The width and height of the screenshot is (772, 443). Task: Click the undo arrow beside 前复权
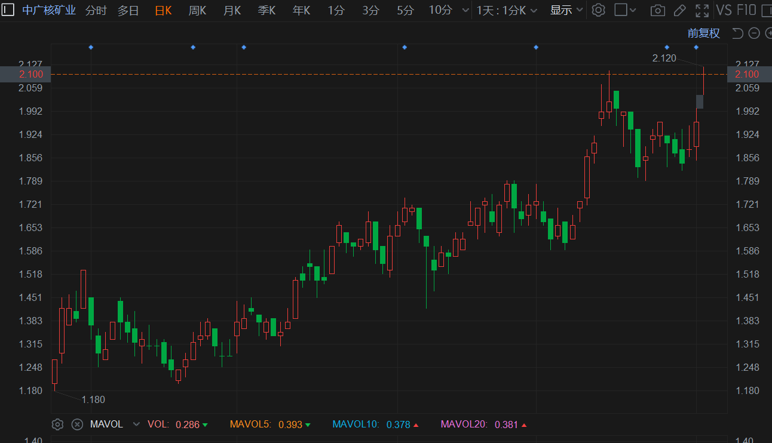738,33
